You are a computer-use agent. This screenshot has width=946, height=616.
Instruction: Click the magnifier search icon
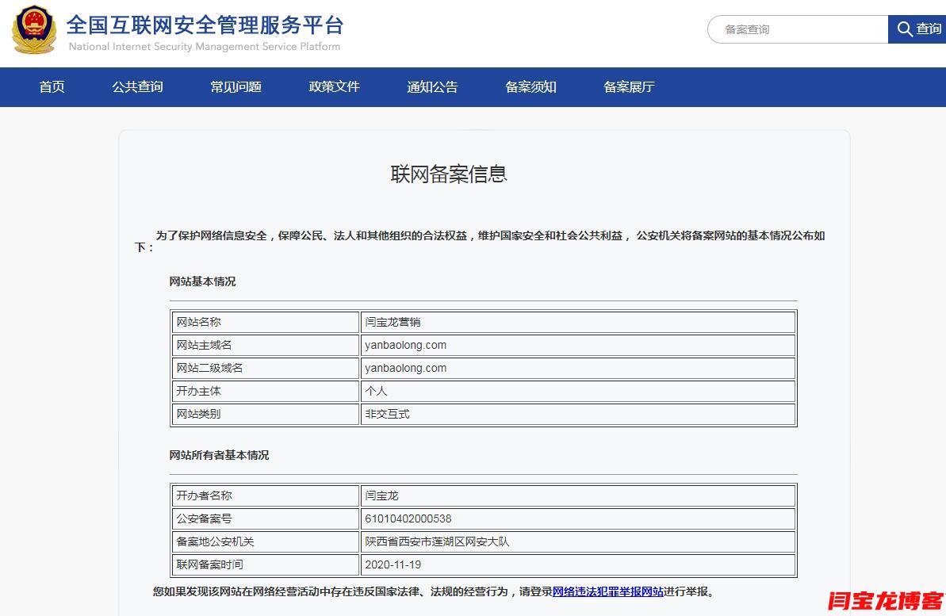(x=904, y=29)
